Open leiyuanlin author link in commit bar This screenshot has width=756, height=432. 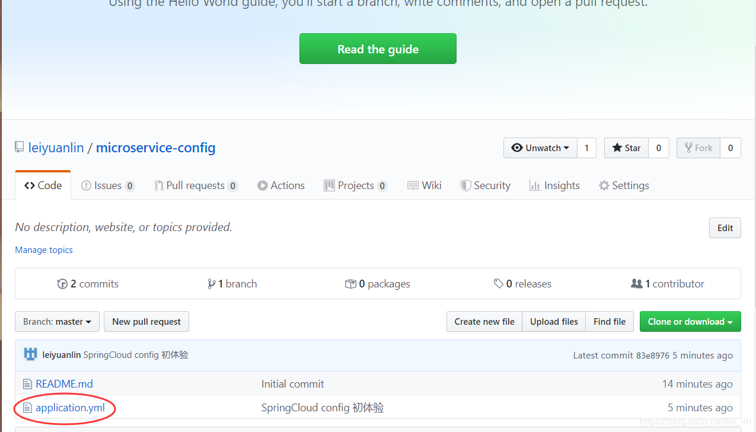pyautogui.click(x=62, y=355)
